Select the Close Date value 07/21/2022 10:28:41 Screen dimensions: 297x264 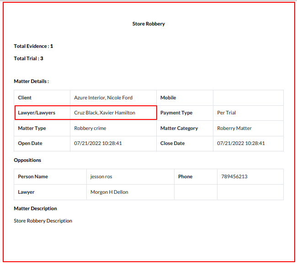click(241, 143)
